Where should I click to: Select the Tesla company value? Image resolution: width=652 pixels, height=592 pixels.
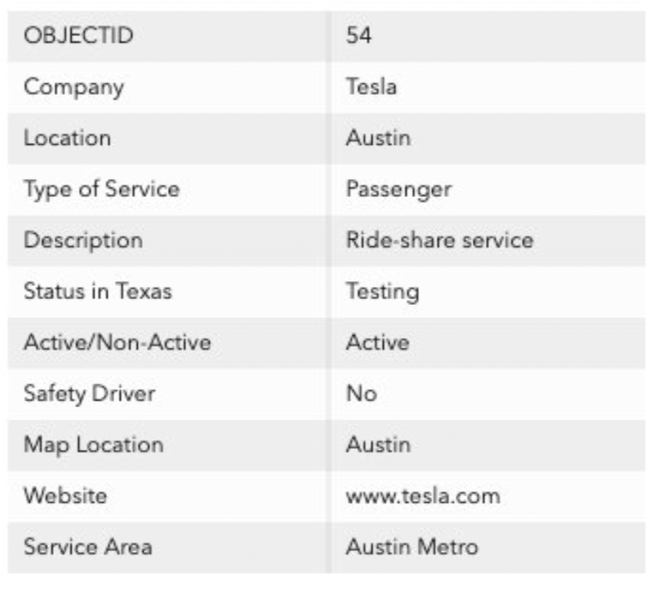(x=371, y=87)
